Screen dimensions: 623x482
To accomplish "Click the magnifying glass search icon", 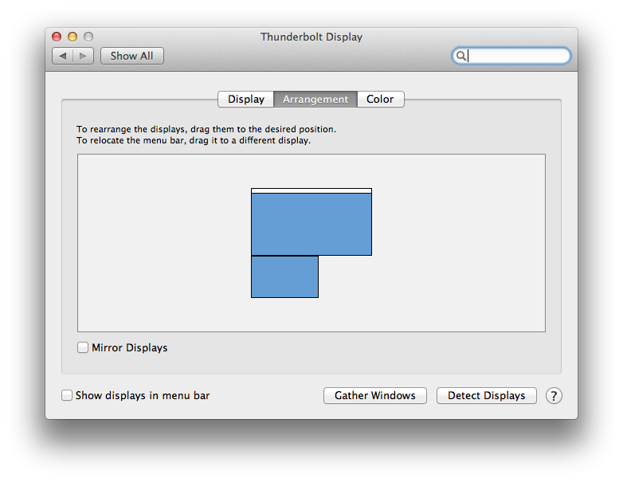I will (x=460, y=56).
